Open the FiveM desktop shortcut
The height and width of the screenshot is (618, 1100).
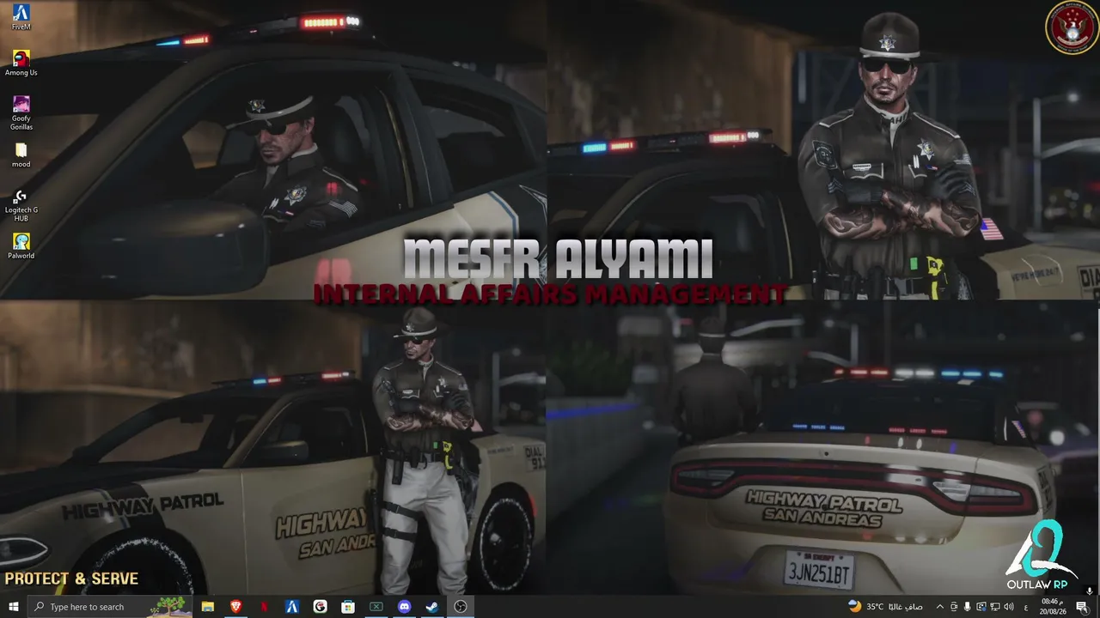click(21, 17)
